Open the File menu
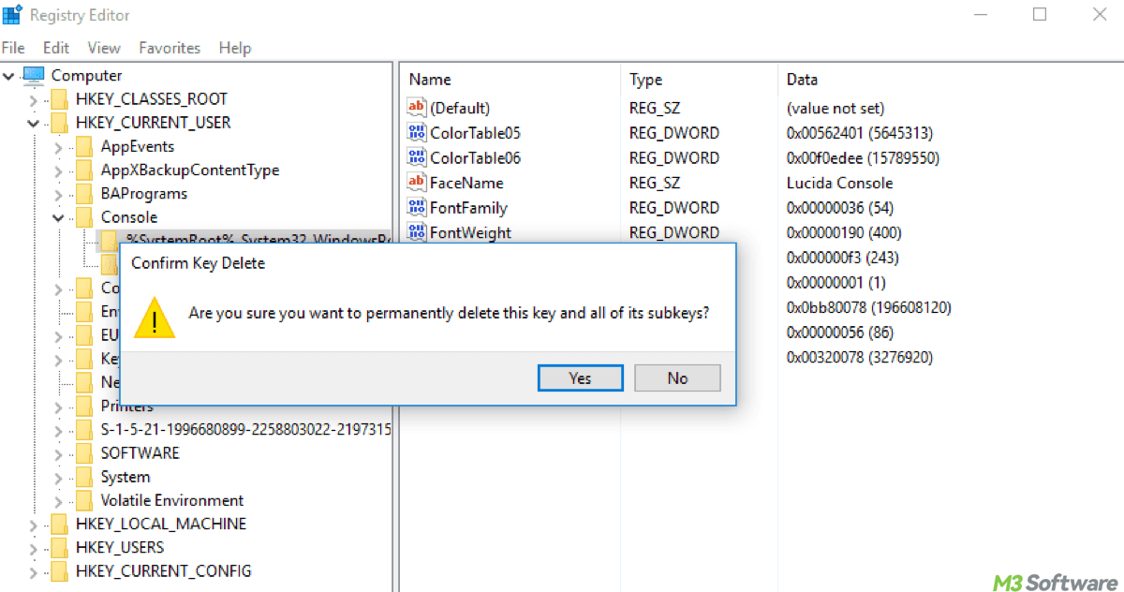The height and width of the screenshot is (592, 1124). point(13,48)
